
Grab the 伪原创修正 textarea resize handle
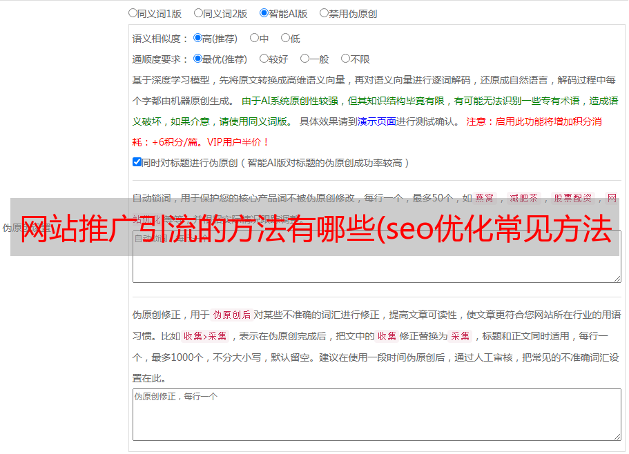[x=617, y=436]
